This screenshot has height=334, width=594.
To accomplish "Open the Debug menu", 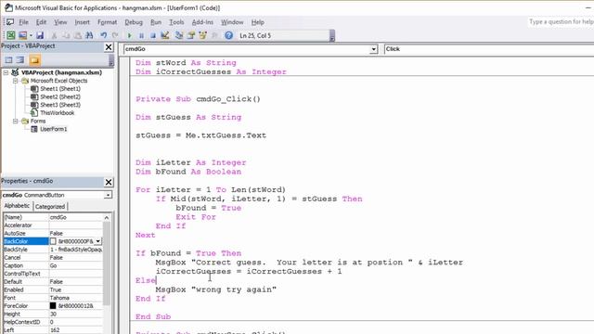I will [134, 22].
